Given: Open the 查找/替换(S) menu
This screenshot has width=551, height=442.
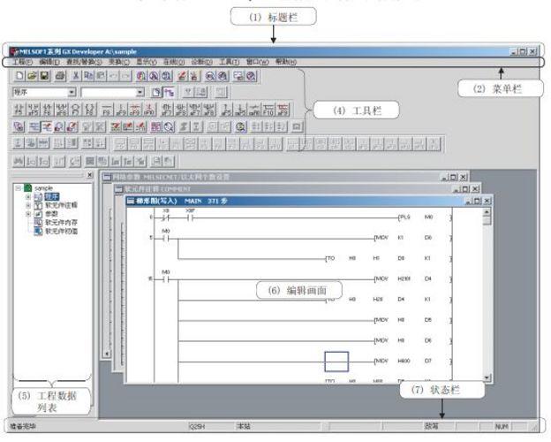Looking at the screenshot, I should pyautogui.click(x=84, y=62).
